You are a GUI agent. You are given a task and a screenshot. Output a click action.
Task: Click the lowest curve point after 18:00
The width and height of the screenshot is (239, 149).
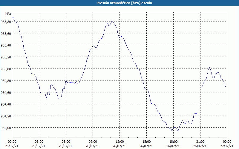178,131
